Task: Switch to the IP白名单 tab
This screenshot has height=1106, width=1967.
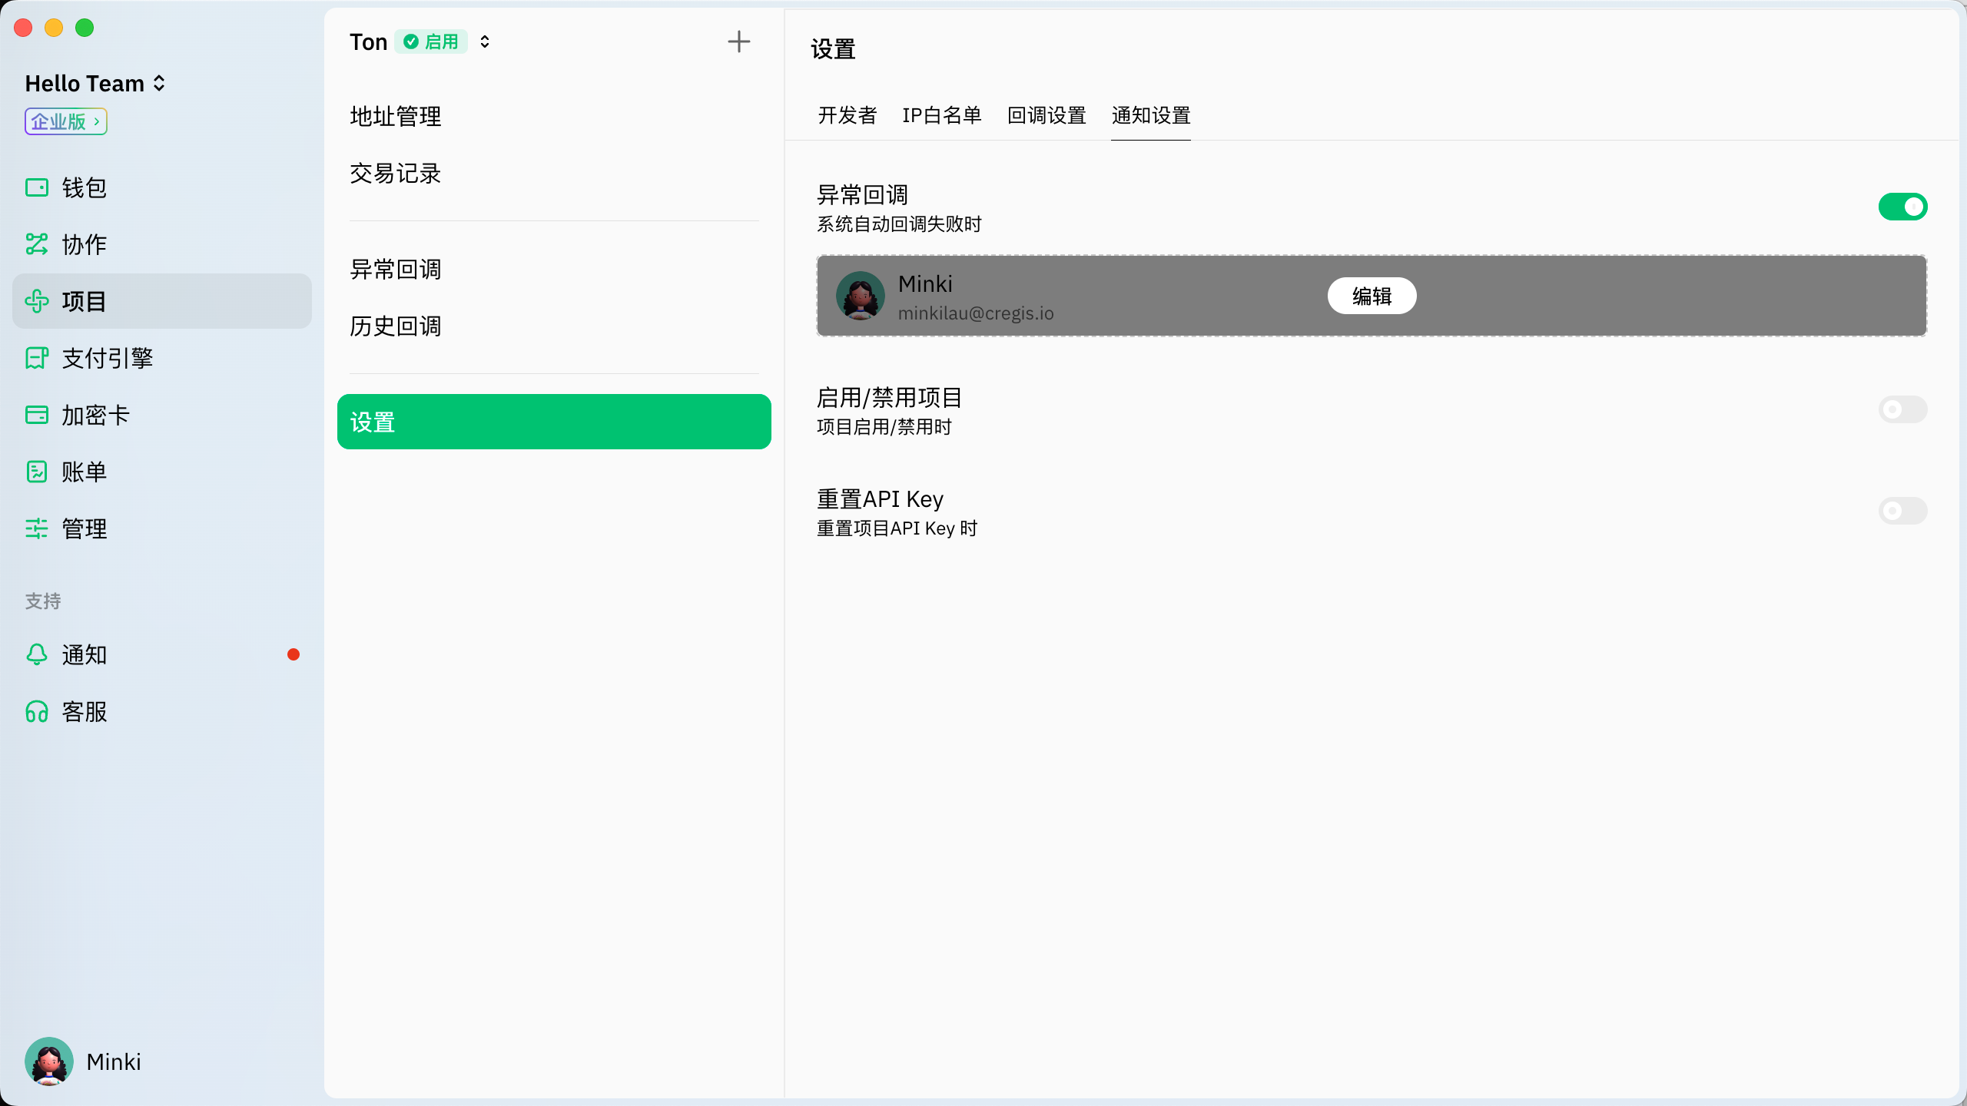Action: pos(941,115)
